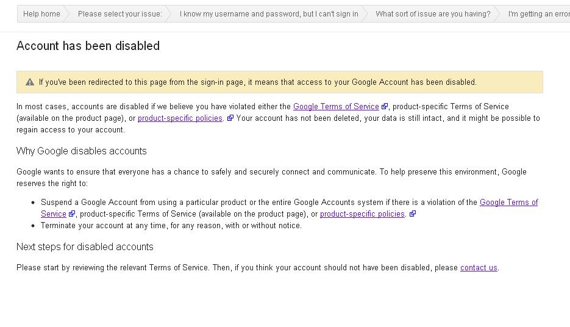The height and width of the screenshot is (327, 570).
Task: Click external-link icon ending the first bullet point
Action: [x=413, y=214]
